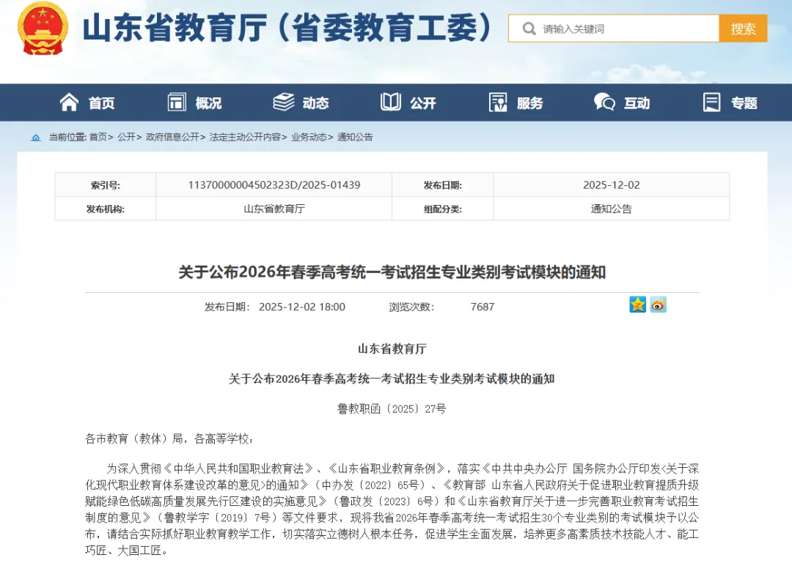This screenshot has height=574, width=792.
Task: Click document number 鲁教职函〔2025〕27号
Action: 392,409
